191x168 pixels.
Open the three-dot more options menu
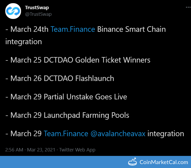point(188,7)
